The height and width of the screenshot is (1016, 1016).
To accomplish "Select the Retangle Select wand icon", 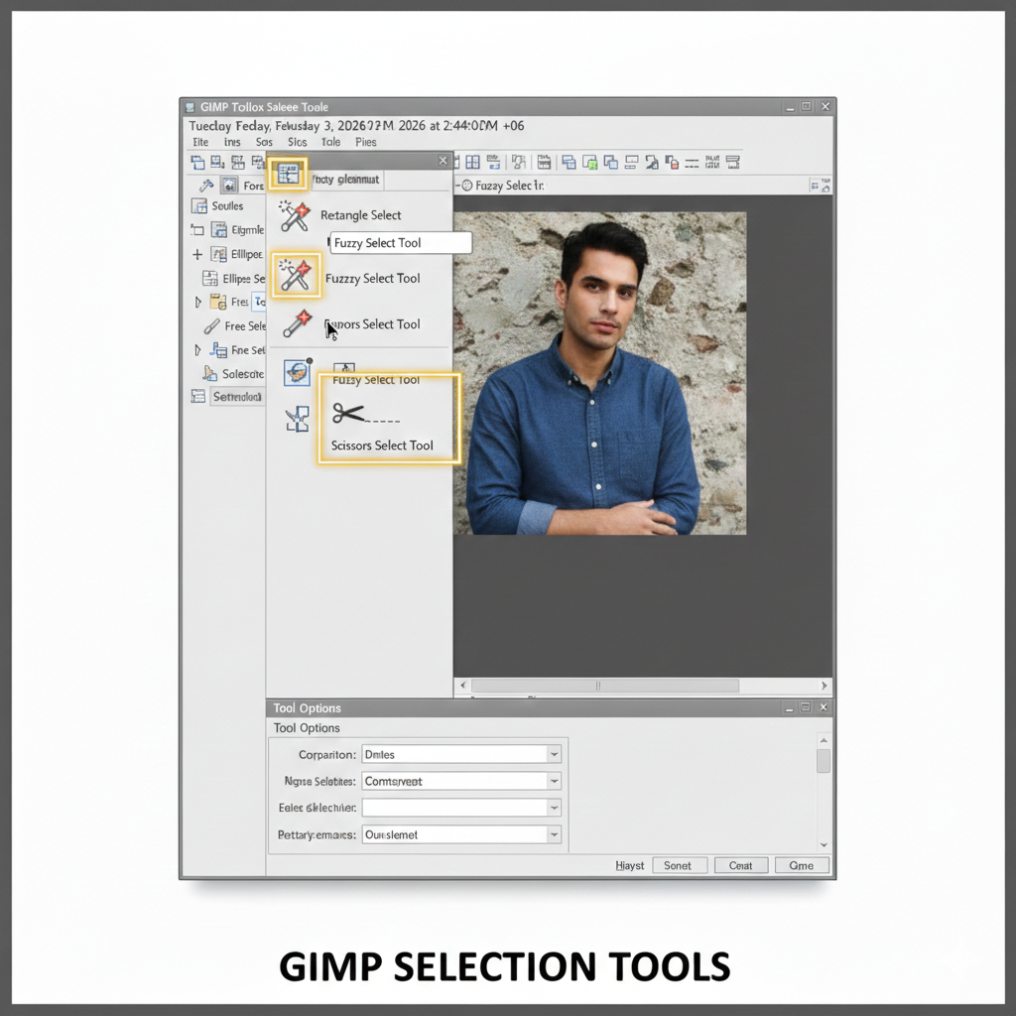I will (295, 215).
